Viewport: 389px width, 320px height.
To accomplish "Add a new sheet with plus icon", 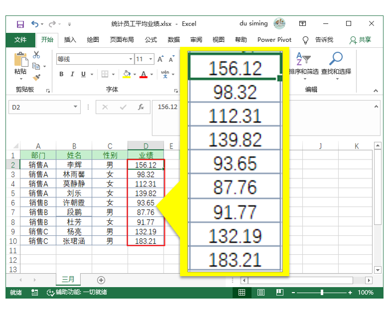I will click(x=101, y=280).
